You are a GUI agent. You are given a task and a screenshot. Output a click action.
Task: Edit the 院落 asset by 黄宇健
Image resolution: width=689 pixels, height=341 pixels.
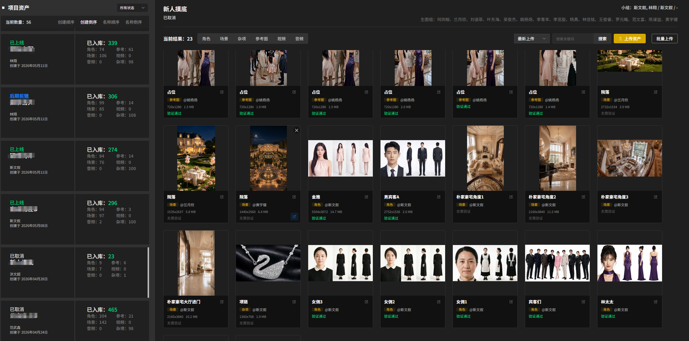pos(294,197)
